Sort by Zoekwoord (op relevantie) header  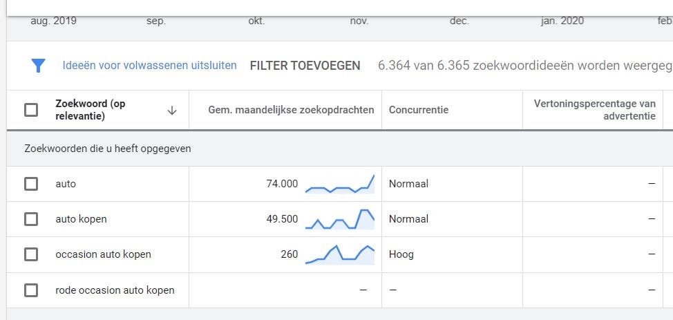pos(91,110)
